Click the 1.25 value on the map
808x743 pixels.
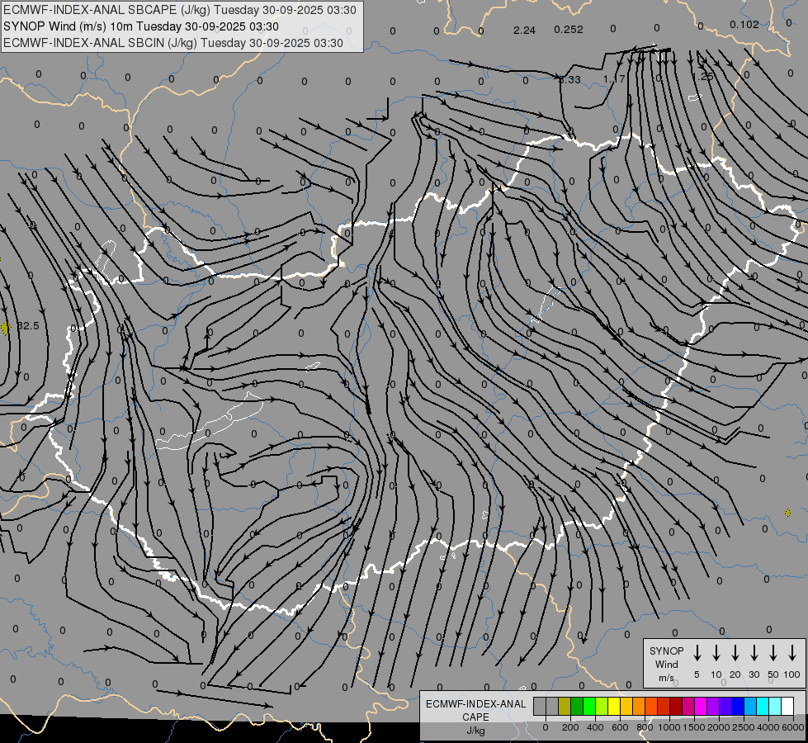click(x=703, y=76)
